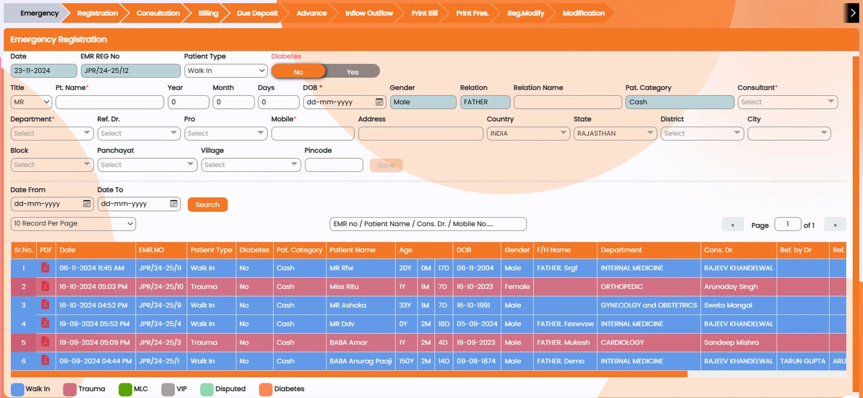Open Date To calendar icon
Image resolution: width=863 pixels, height=398 pixels.
click(173, 204)
